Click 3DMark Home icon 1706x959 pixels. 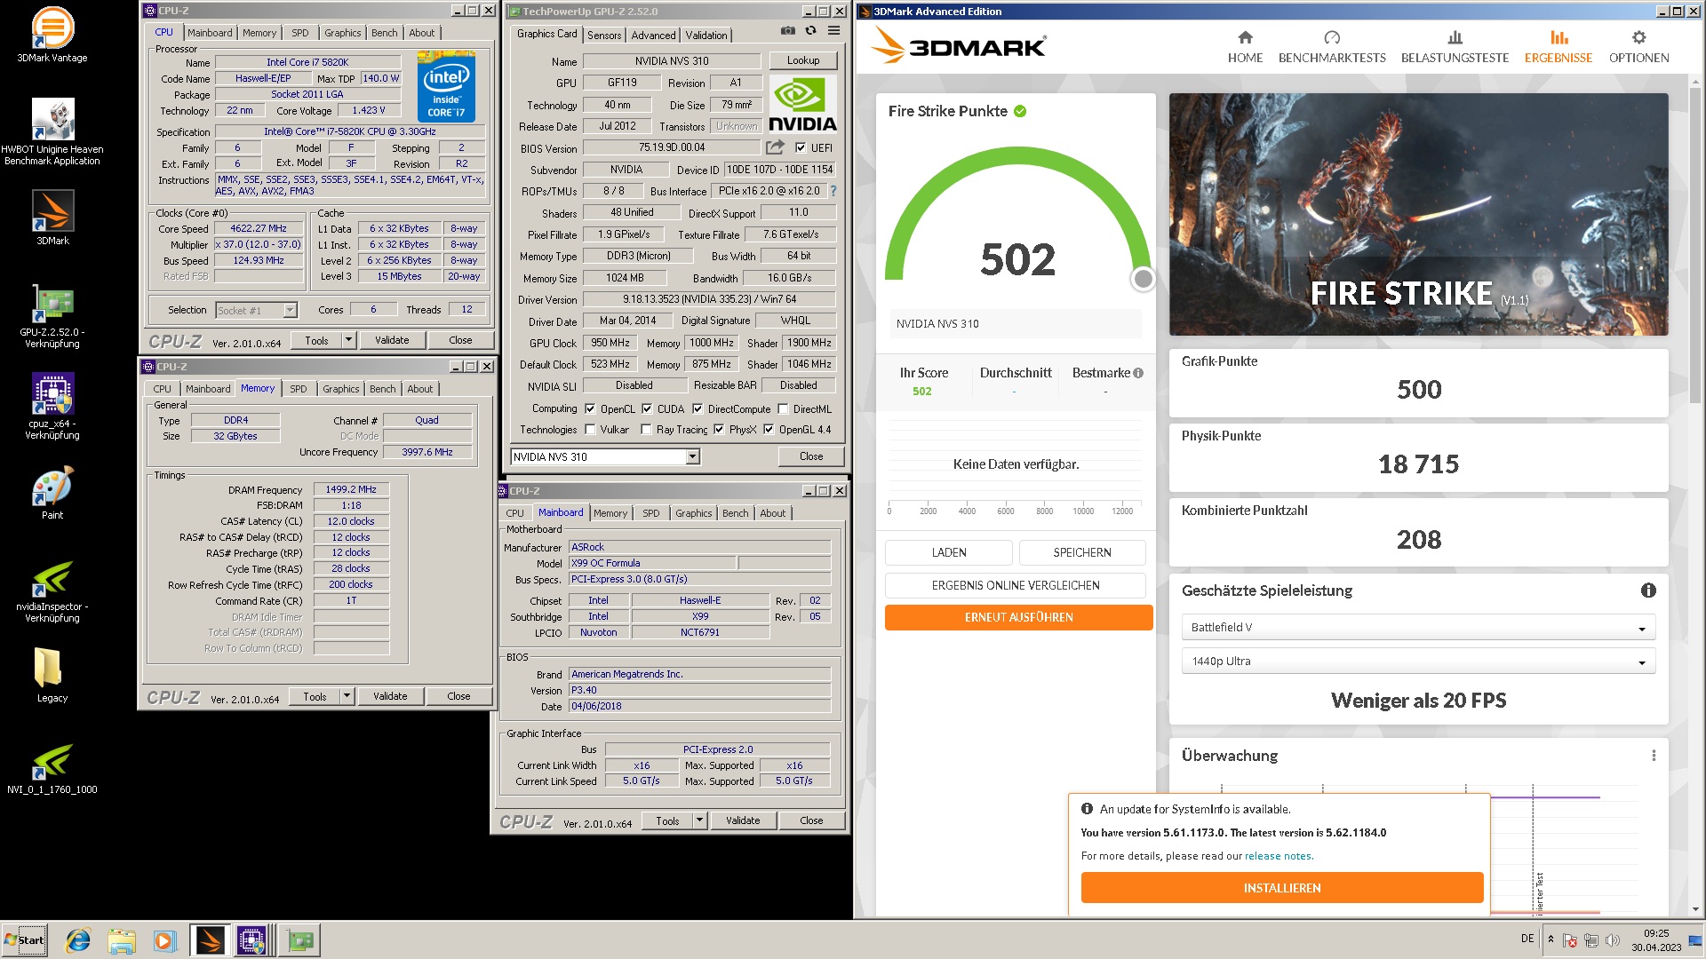[1245, 37]
